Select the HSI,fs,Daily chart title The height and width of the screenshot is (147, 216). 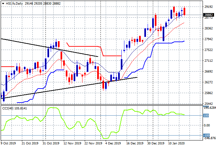coord(14,4)
